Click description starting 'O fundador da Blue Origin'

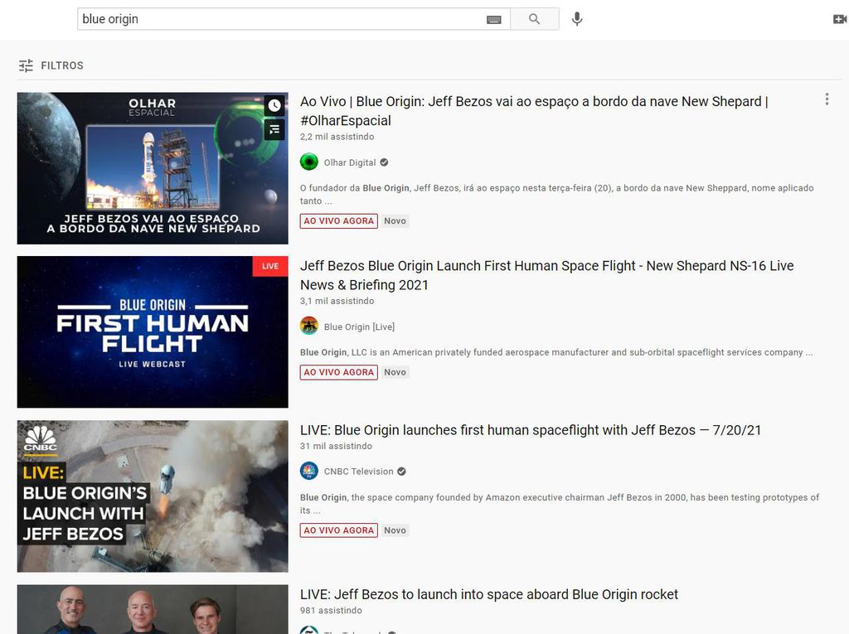click(x=556, y=195)
